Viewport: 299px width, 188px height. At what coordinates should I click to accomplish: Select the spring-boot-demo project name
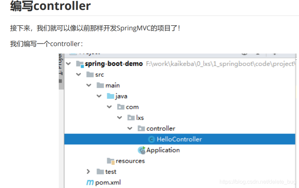114,64
